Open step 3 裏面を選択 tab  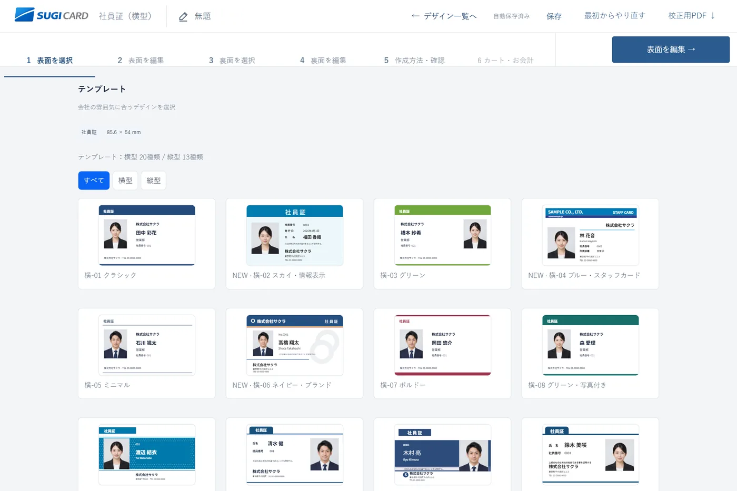[232, 61]
